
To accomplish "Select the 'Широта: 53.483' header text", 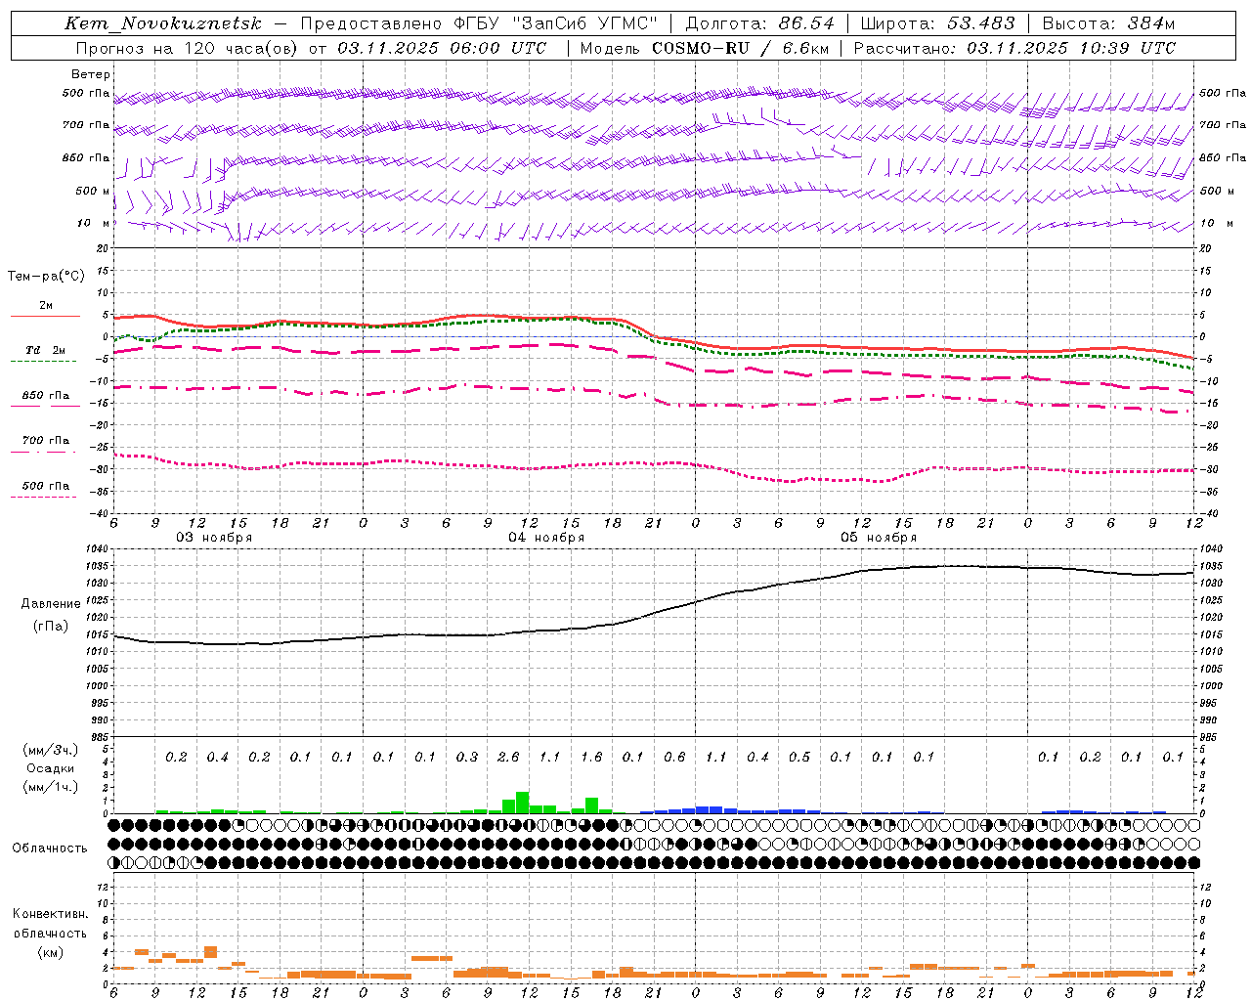I will tap(938, 23).
